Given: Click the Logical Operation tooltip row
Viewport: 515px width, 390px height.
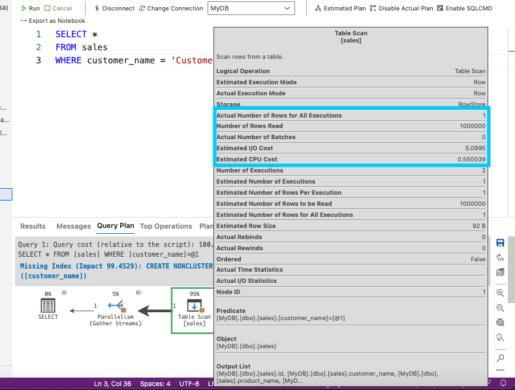Looking at the screenshot, I should pos(351,71).
